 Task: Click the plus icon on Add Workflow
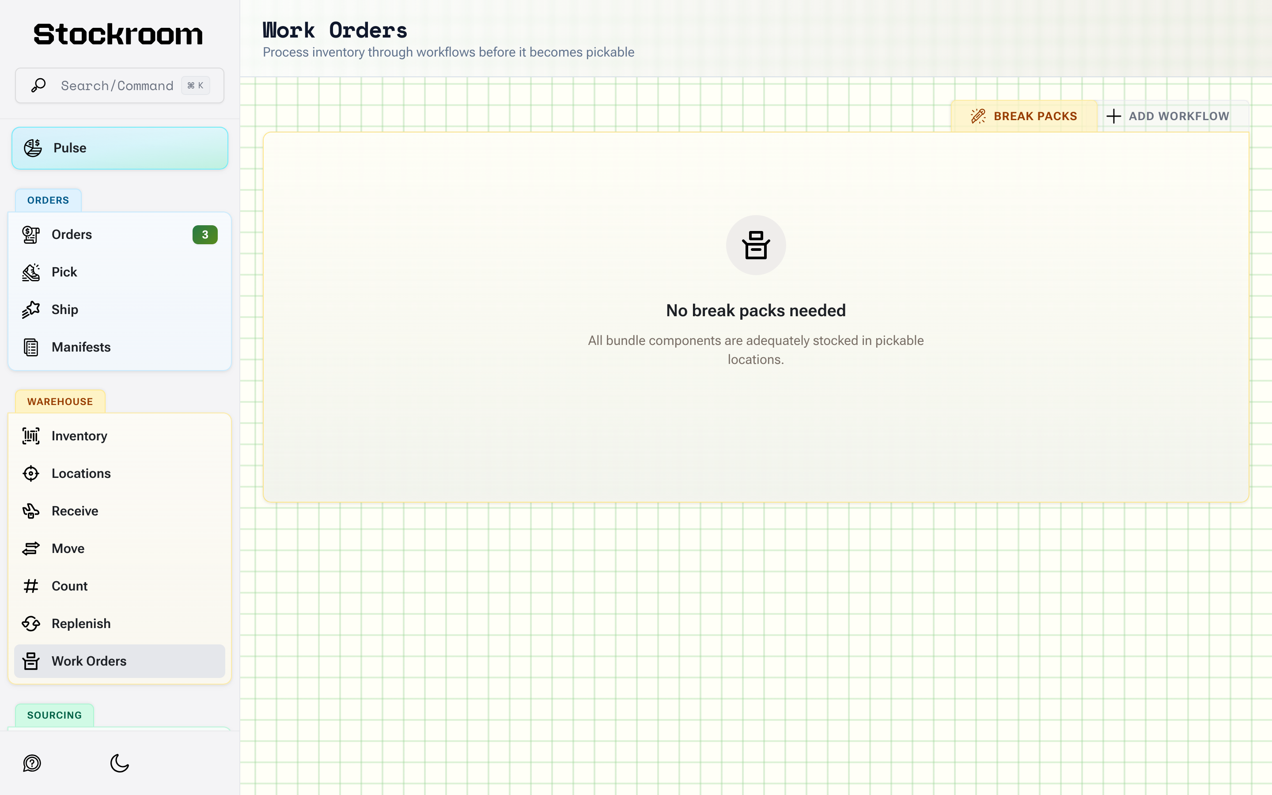point(1113,116)
